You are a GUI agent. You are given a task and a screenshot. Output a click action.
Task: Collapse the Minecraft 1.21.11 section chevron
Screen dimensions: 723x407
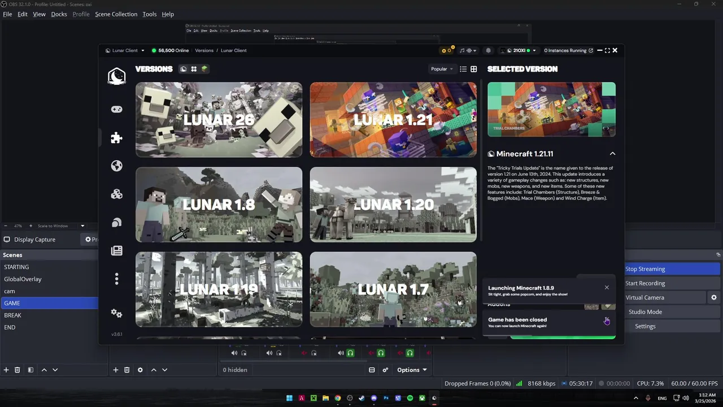pyautogui.click(x=612, y=154)
